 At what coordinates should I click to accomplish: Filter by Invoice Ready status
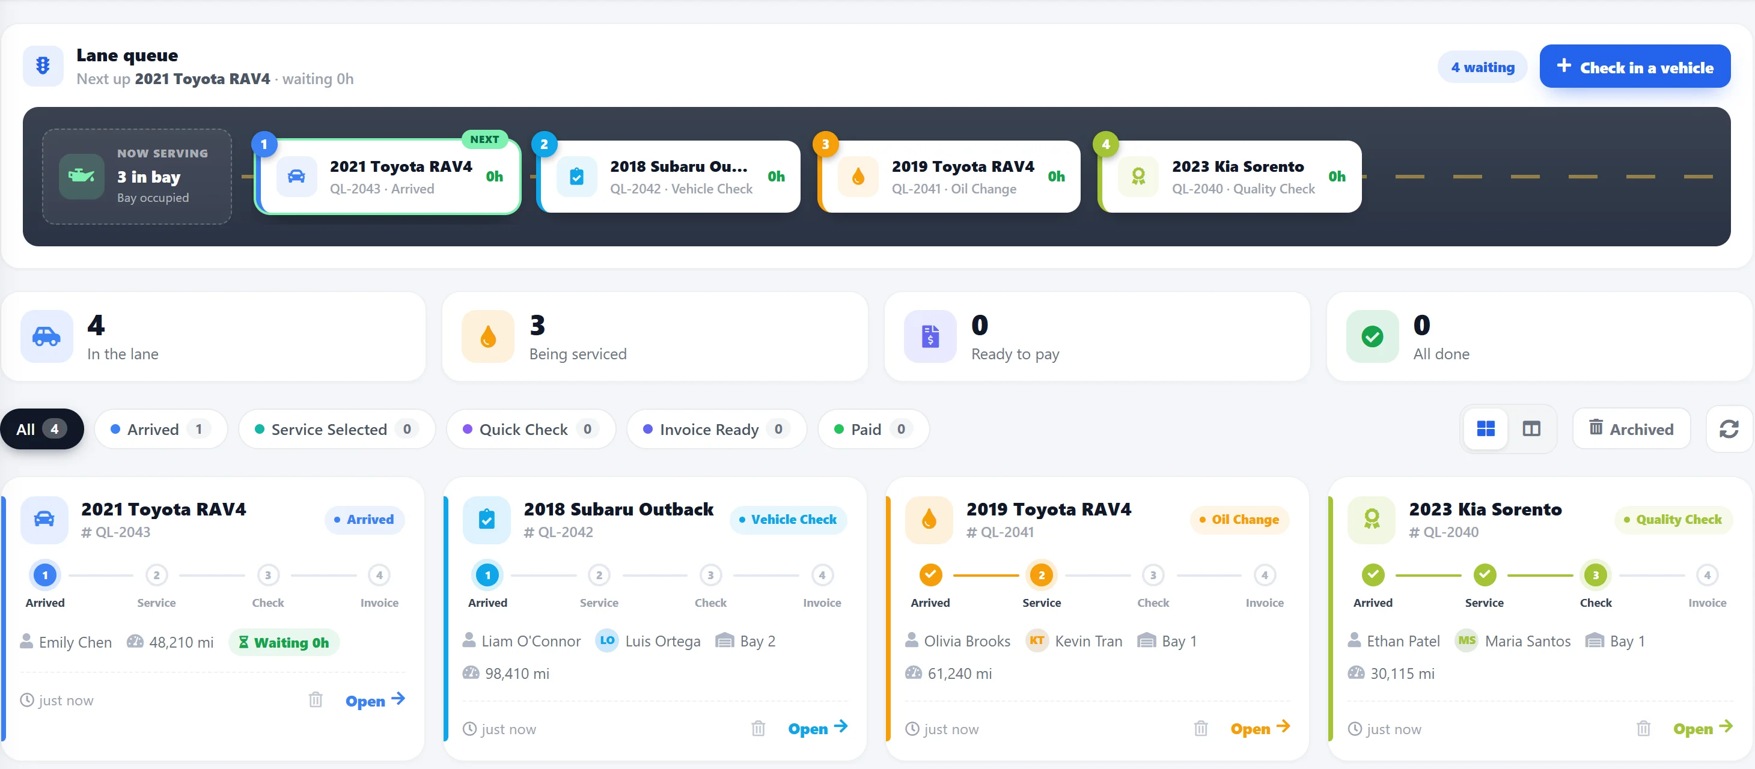click(x=716, y=429)
